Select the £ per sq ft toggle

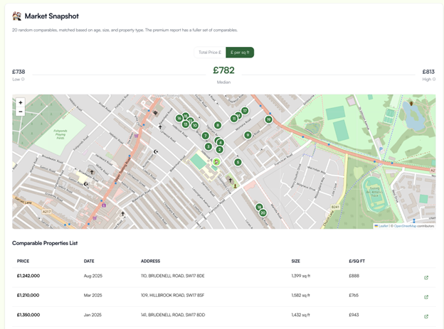[x=240, y=53]
